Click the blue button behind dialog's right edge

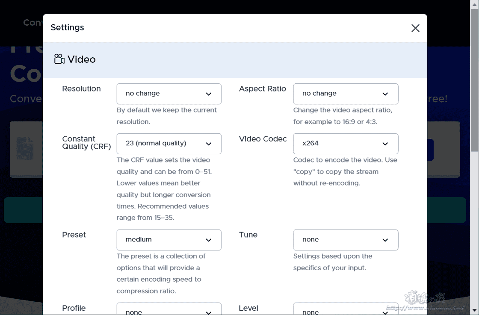(x=430, y=150)
